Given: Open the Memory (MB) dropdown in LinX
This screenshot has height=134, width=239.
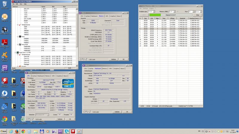Looking at the screenshot, I should (174, 12).
